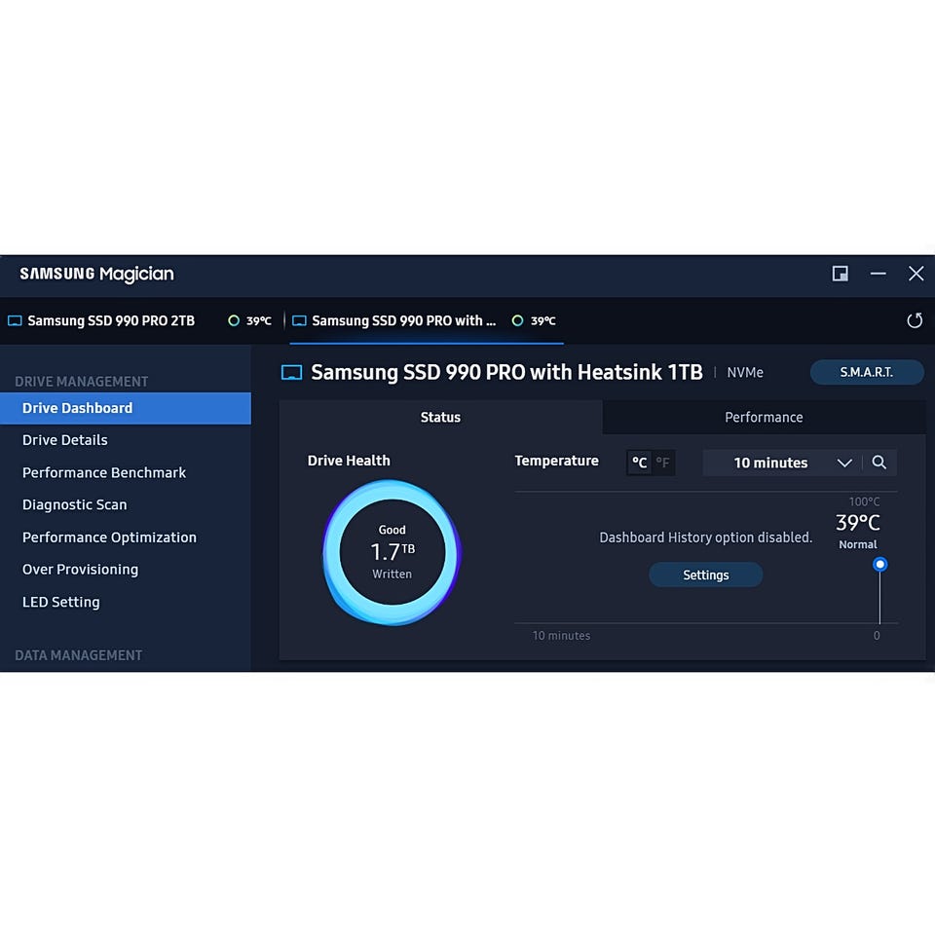Image resolution: width=935 pixels, height=927 pixels.
Task: Expand time range list with the chevron arrow
Action: point(844,463)
